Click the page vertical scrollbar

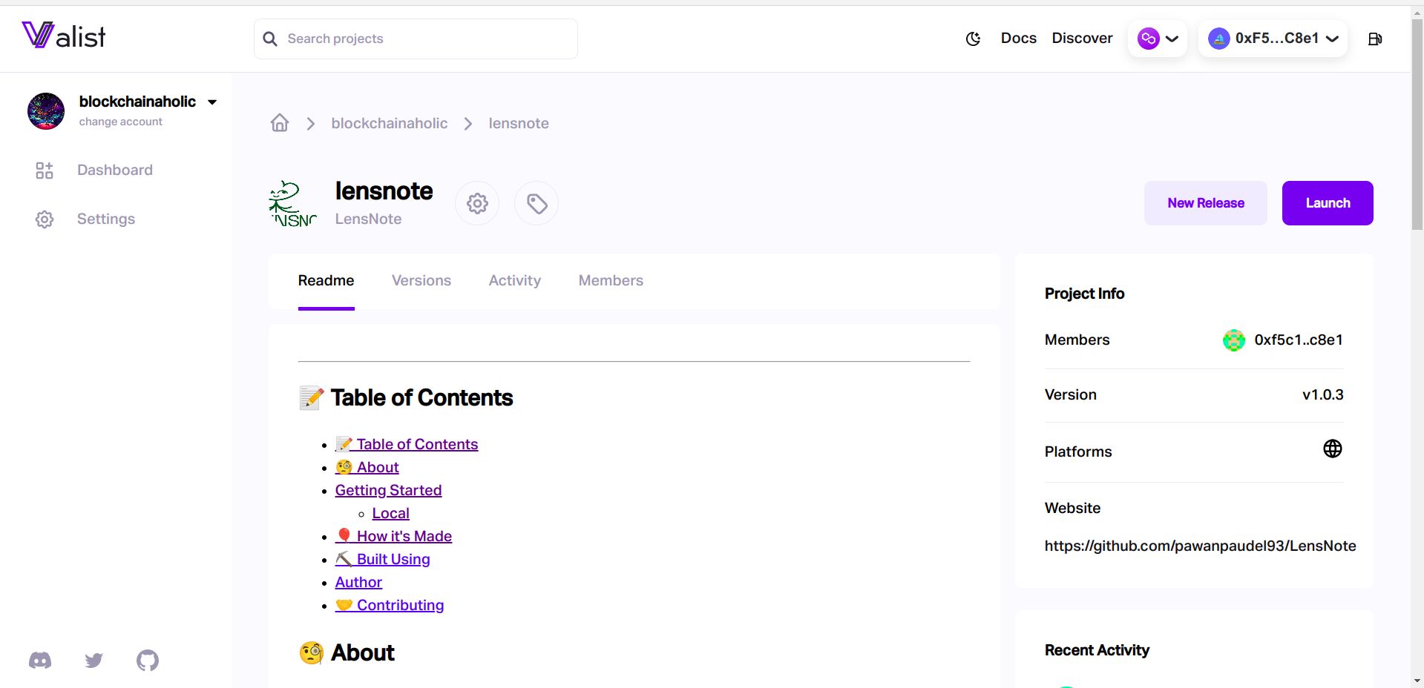(1417, 126)
